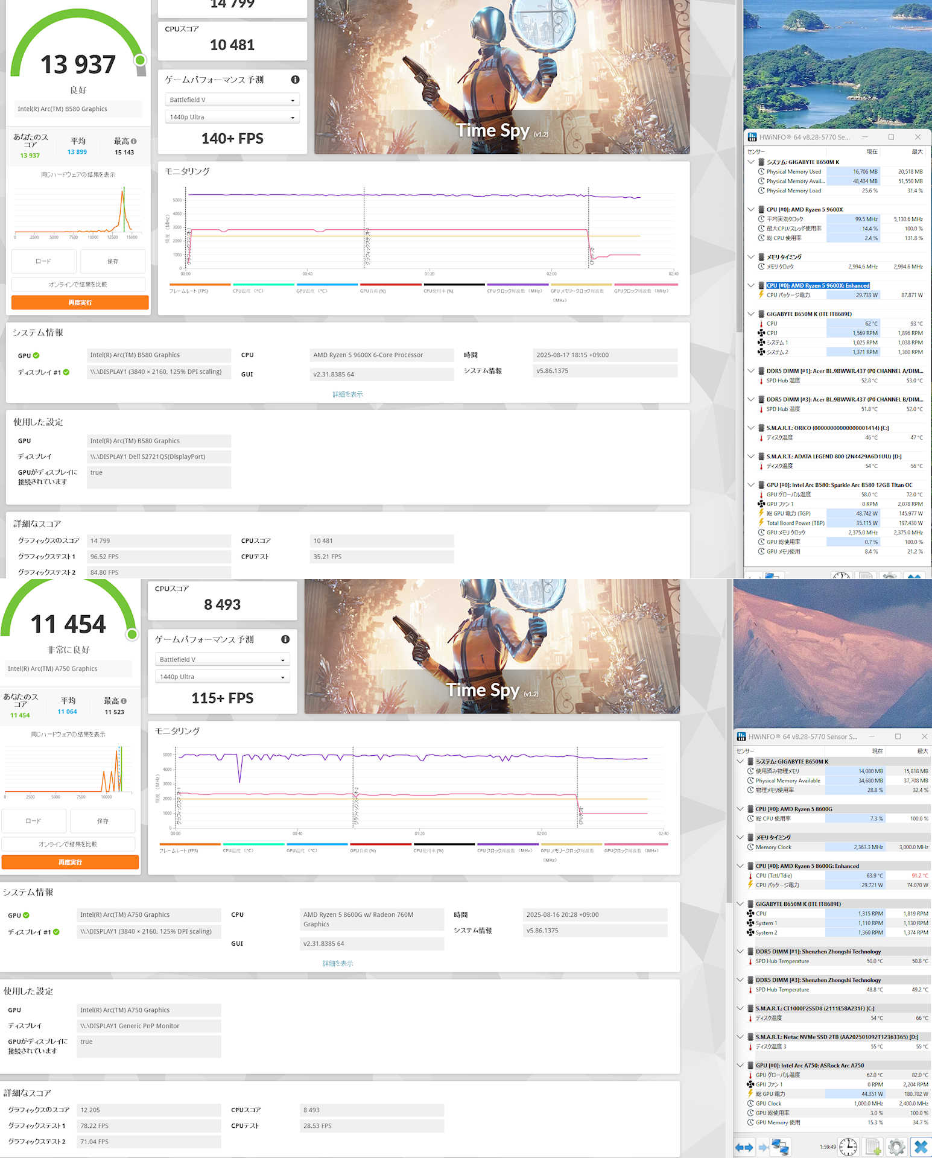Open the Battlefield V dropdown in B580 result
The width and height of the screenshot is (932, 1158).
pos(232,100)
